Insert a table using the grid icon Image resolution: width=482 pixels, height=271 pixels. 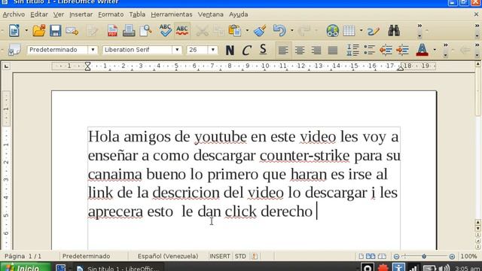pyautogui.click(x=349, y=31)
